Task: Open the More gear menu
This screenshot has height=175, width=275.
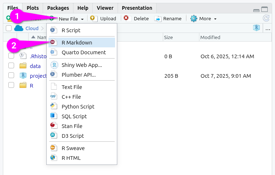Action: [203, 18]
